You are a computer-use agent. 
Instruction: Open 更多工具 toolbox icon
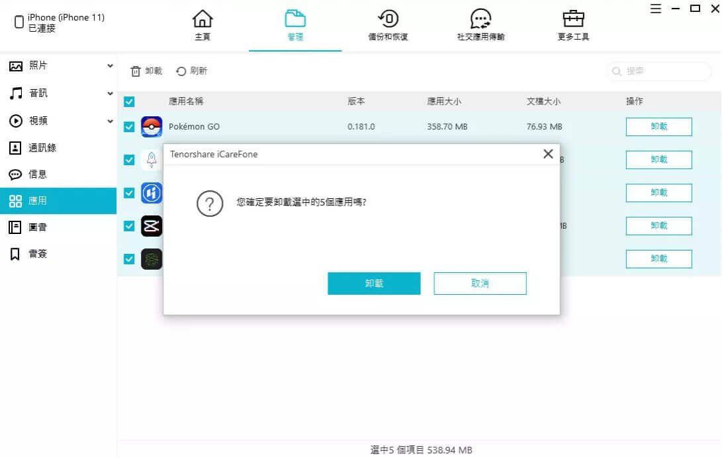click(573, 19)
